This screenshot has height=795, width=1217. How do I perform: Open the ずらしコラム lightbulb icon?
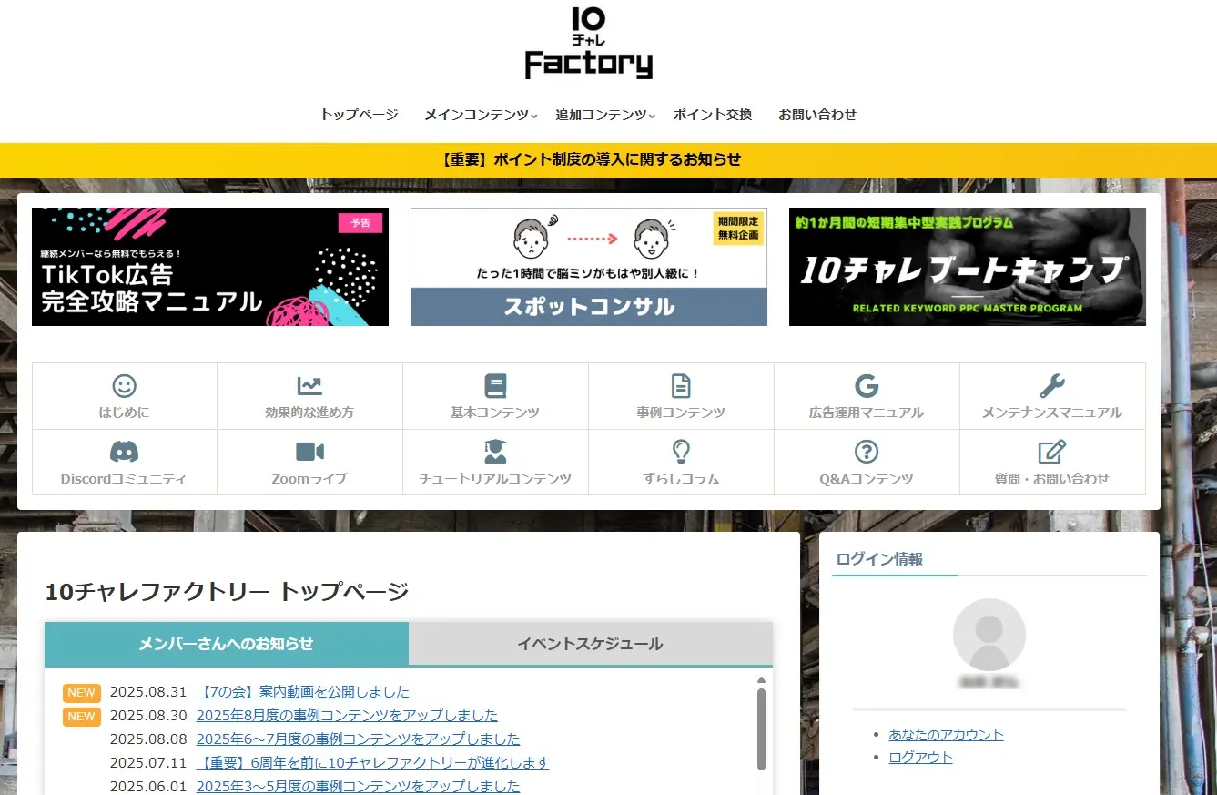pos(681,452)
